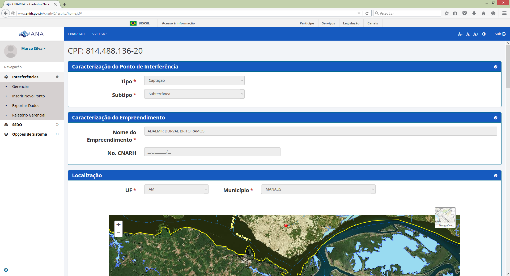Open the downloads arrow icon
The height and width of the screenshot is (276, 510).
[x=474, y=13]
